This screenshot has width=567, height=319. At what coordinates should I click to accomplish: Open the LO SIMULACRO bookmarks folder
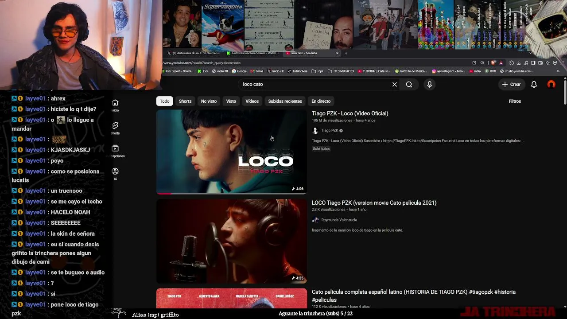[341, 71]
